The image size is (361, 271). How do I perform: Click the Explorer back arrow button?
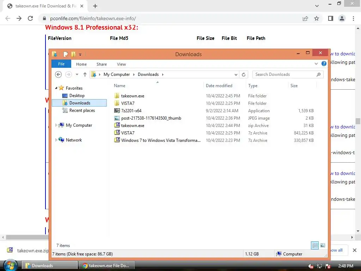(x=59, y=74)
